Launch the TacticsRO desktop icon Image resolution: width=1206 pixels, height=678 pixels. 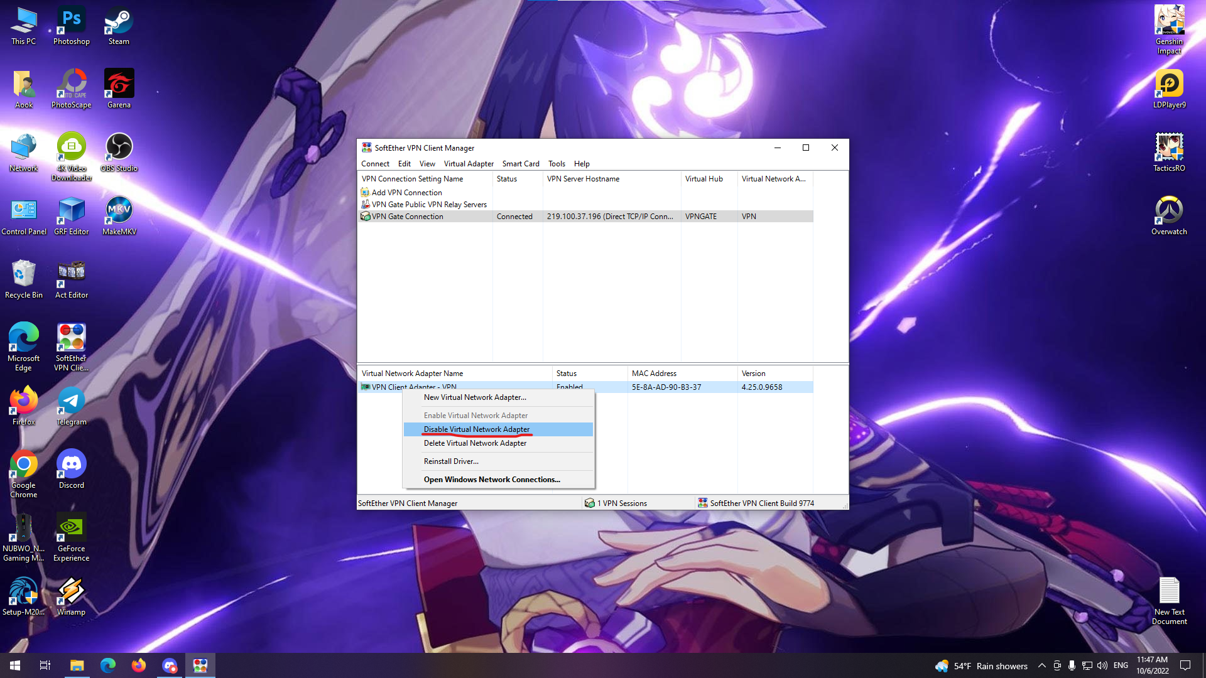(x=1170, y=153)
